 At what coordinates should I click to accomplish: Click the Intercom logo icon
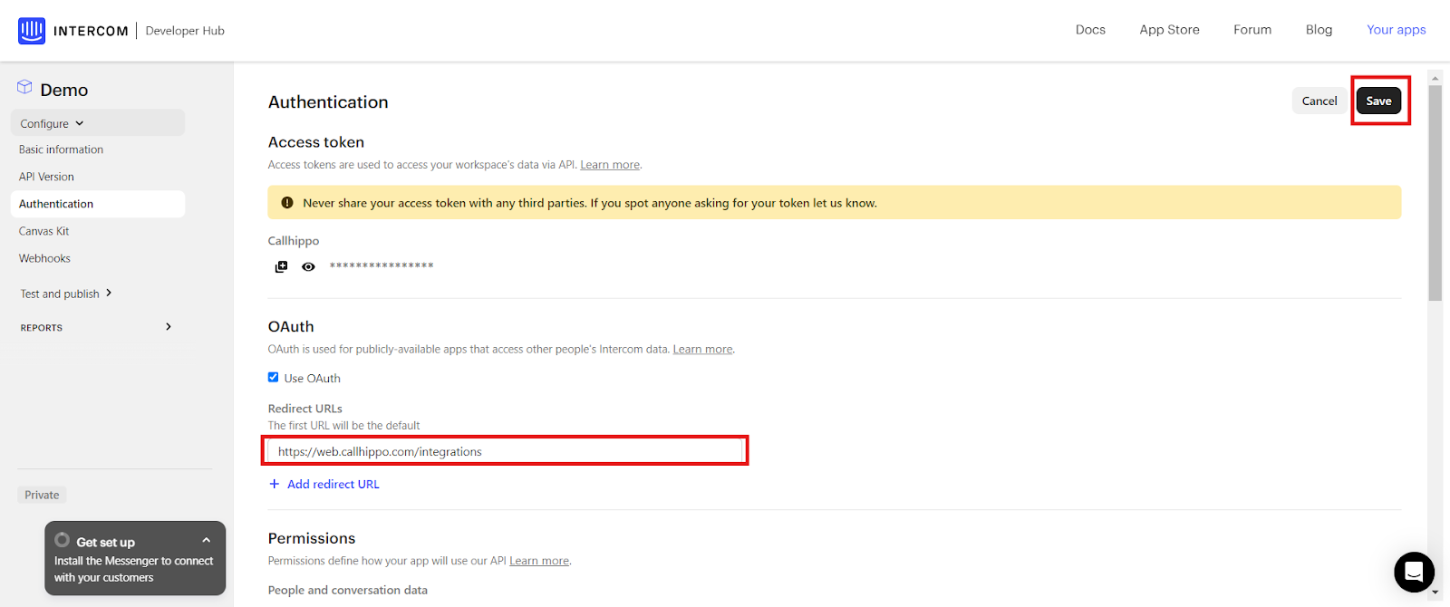(32, 31)
